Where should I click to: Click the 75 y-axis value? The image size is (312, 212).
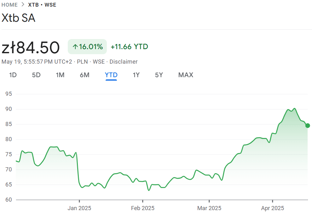[9, 154]
